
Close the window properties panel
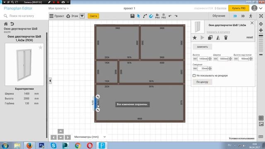(x=252, y=23)
